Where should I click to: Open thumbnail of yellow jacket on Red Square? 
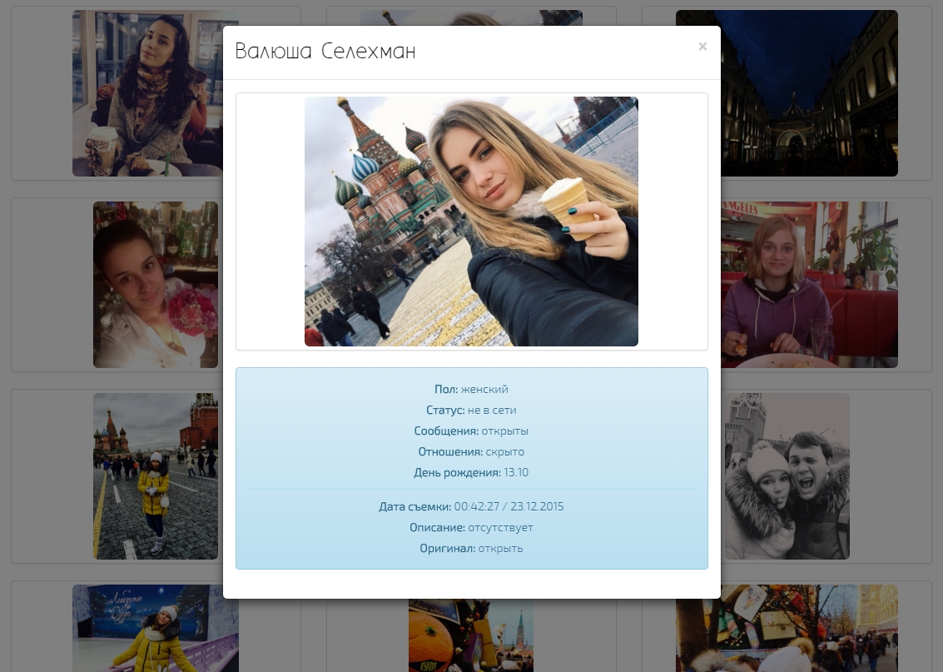pyautogui.click(x=156, y=476)
